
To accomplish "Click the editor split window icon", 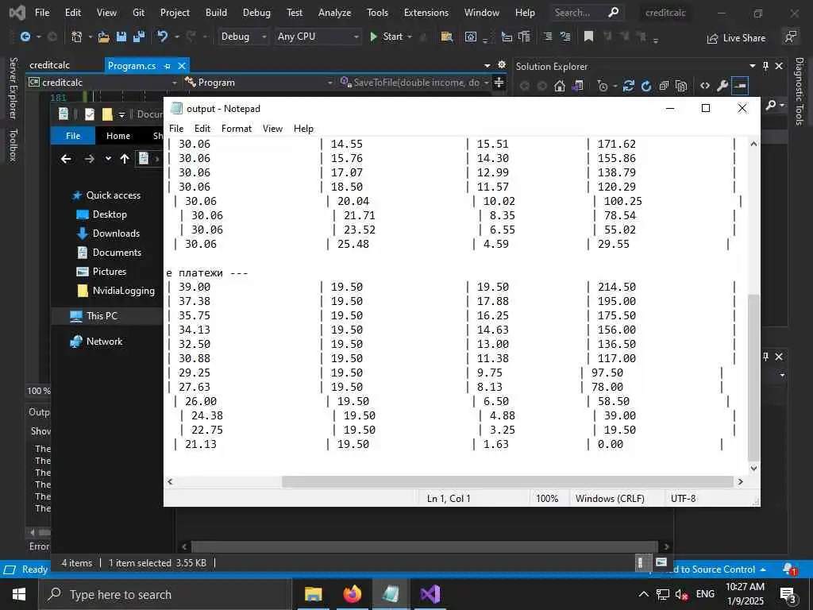I will click(499, 83).
